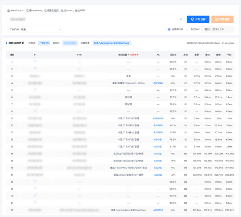Screen dimensions: 241x217
Task: Click the AS column header
Action: (x=158, y=55)
